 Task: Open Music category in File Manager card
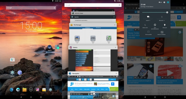click(109, 39)
